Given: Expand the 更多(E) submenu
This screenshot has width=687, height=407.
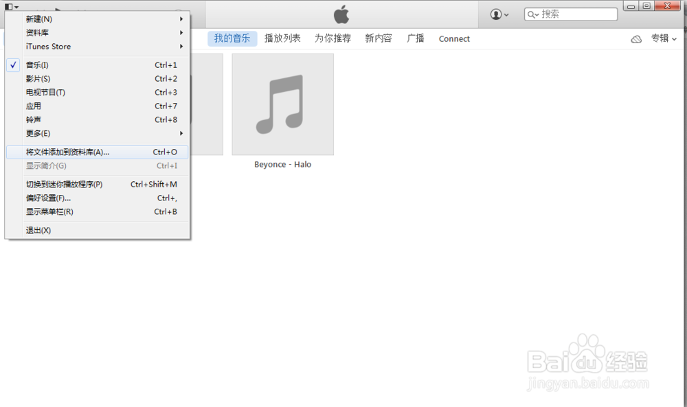Looking at the screenshot, I should [x=98, y=133].
